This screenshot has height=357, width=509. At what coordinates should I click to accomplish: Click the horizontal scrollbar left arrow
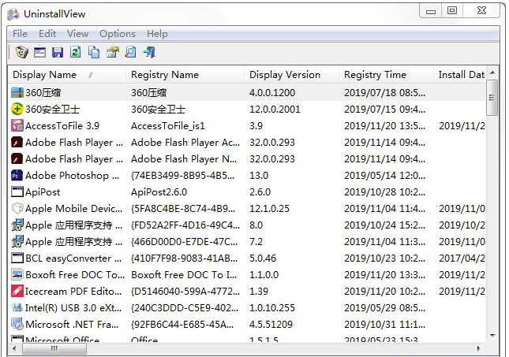tap(14, 349)
